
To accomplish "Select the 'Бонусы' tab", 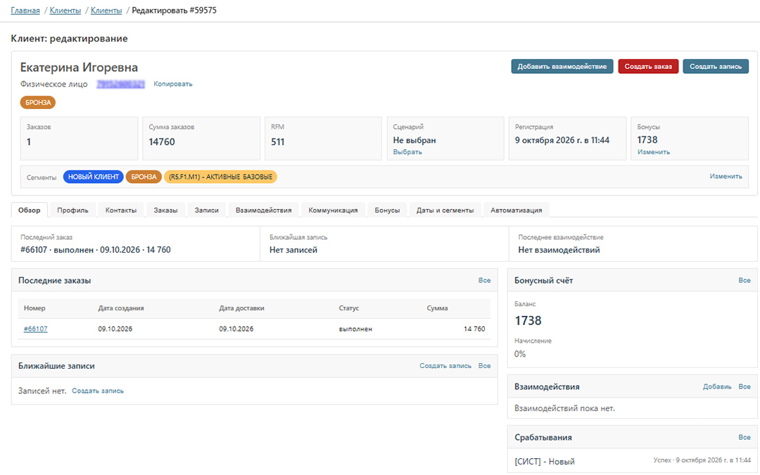I will [x=387, y=210].
